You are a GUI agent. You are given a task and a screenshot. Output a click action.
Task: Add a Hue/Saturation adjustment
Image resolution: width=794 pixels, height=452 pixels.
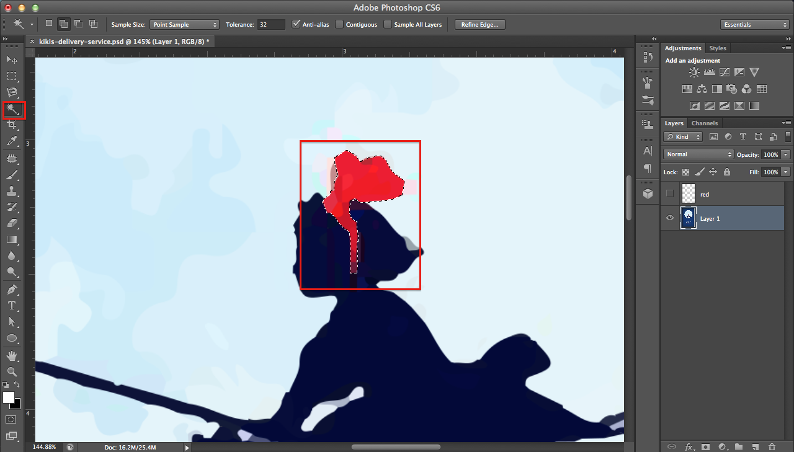[x=687, y=89]
